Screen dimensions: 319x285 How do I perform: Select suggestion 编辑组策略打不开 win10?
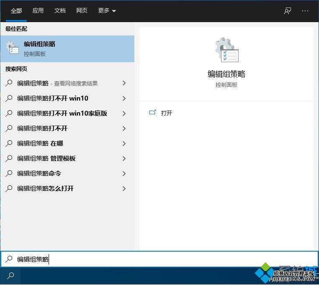coord(67,98)
